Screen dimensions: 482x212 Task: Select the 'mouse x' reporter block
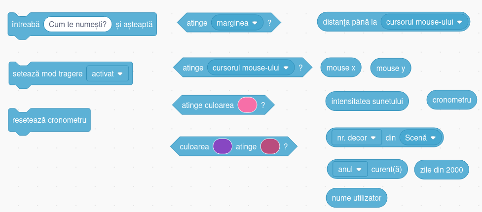(x=341, y=68)
